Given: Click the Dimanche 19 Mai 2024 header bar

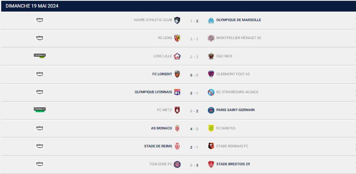Looking at the screenshot, I should click(178, 6).
